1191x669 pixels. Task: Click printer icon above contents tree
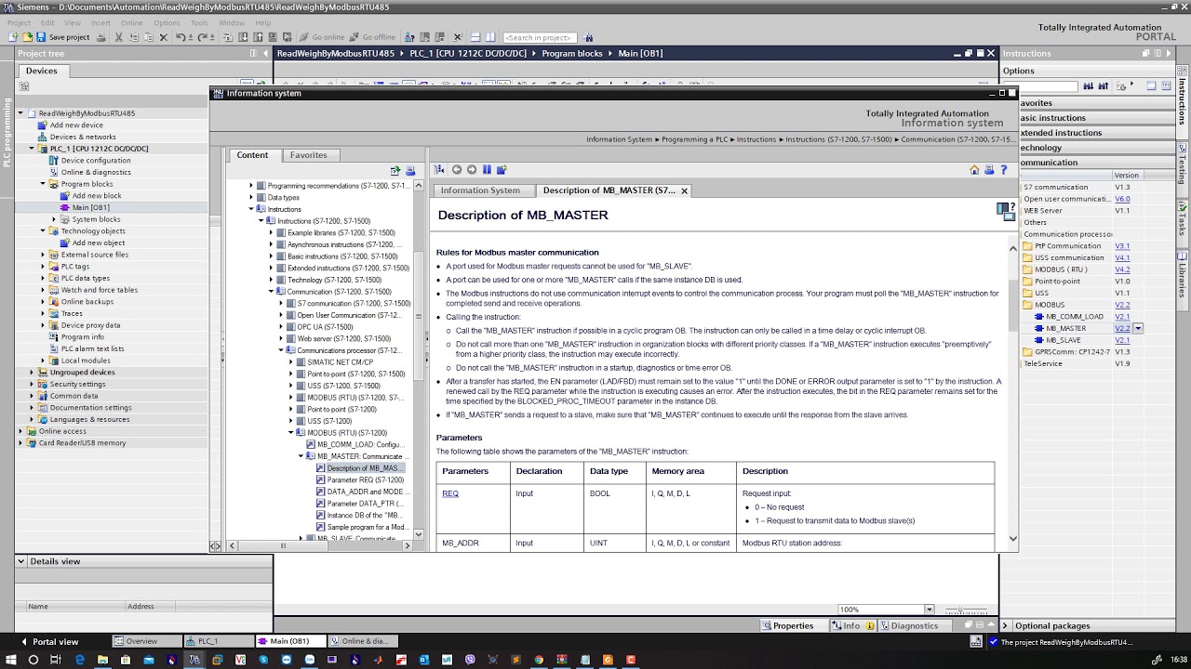(410, 171)
